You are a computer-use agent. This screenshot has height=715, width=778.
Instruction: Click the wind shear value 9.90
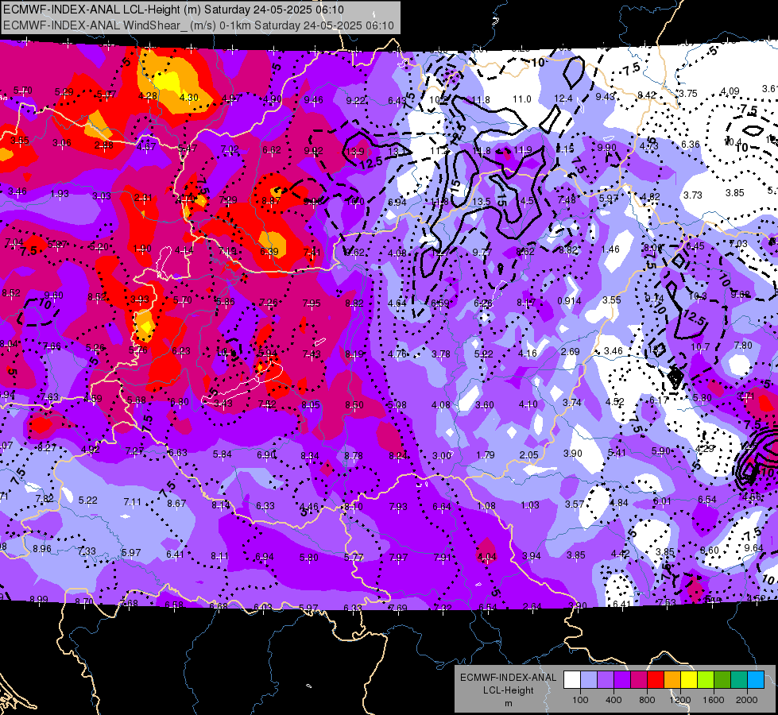click(x=607, y=147)
